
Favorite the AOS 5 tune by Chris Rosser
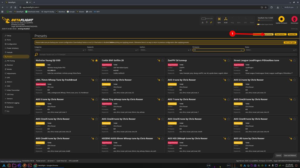coord(96,99)
